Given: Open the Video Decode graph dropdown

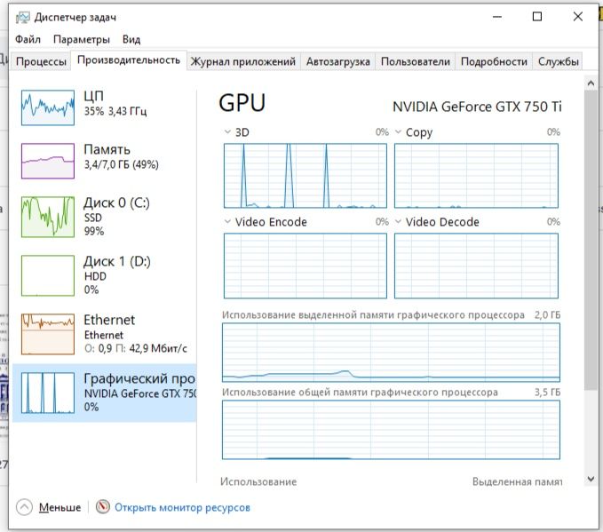Looking at the screenshot, I should tap(399, 222).
